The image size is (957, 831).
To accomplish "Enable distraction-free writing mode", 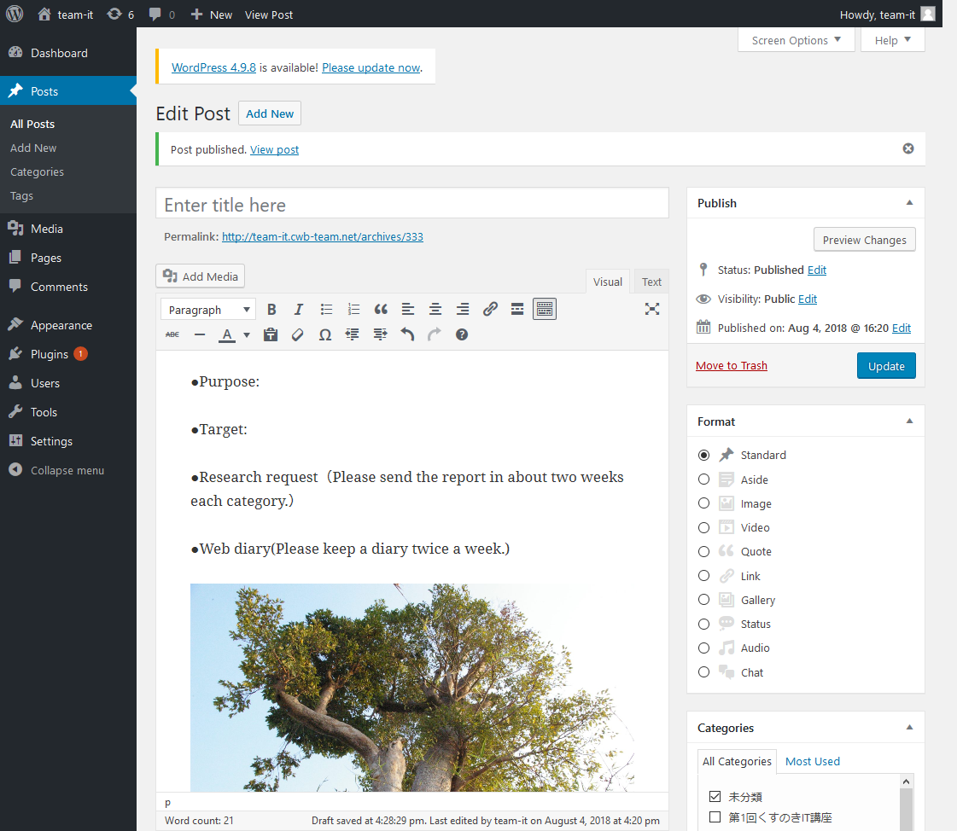I will pyautogui.click(x=652, y=310).
